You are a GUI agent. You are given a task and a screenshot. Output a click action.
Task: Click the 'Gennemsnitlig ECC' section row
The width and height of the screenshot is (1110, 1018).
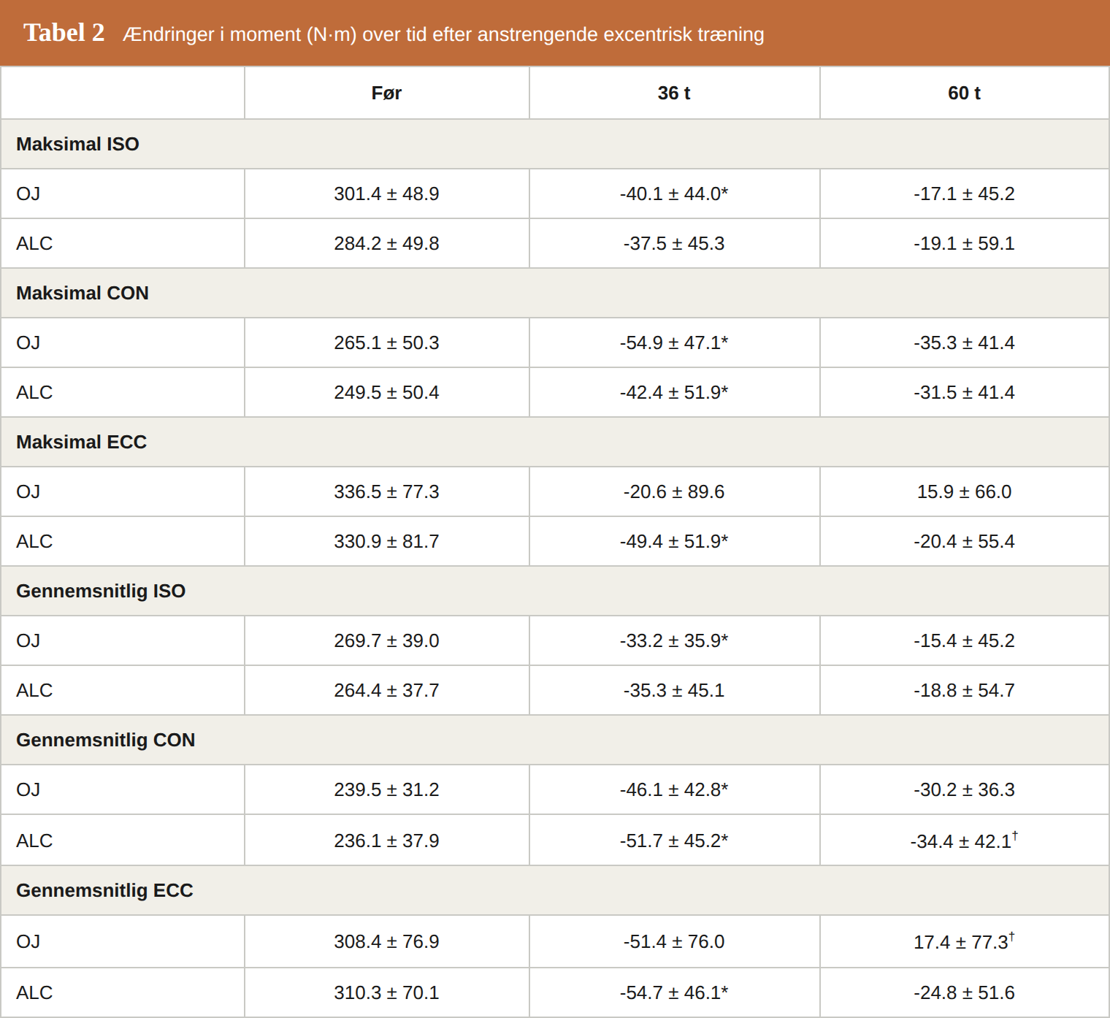[x=555, y=890]
